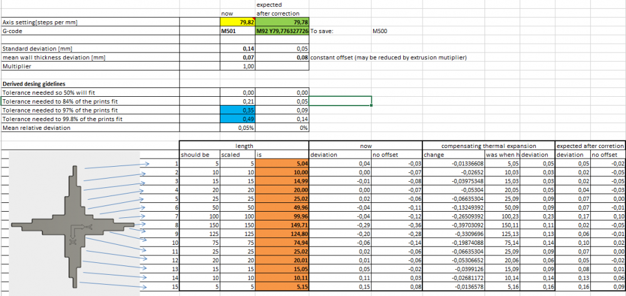The image size is (626, 296).
Task: Select the orange cell 5,15
Action: coord(282,285)
